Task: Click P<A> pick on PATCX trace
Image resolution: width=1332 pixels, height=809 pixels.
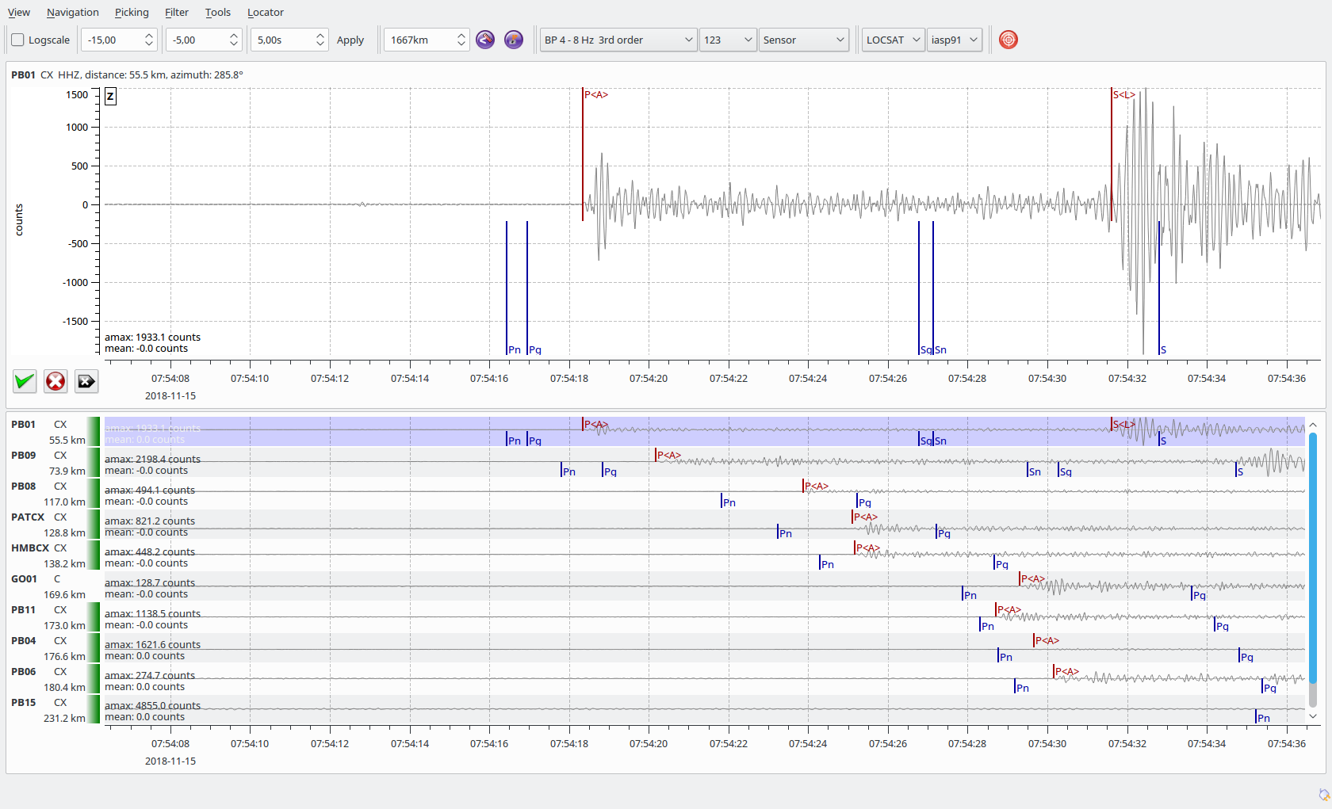Action: pyautogui.click(x=865, y=517)
